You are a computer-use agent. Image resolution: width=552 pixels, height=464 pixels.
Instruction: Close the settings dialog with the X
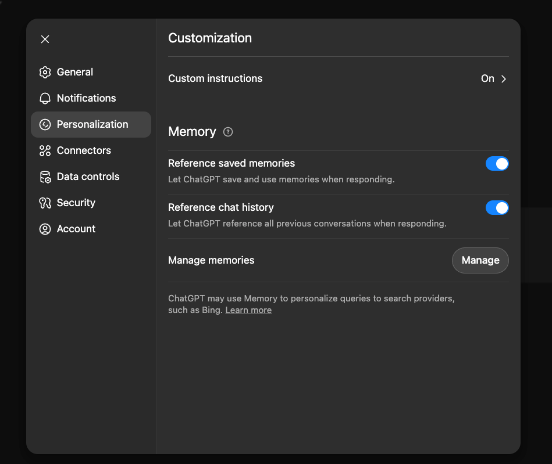pos(45,39)
